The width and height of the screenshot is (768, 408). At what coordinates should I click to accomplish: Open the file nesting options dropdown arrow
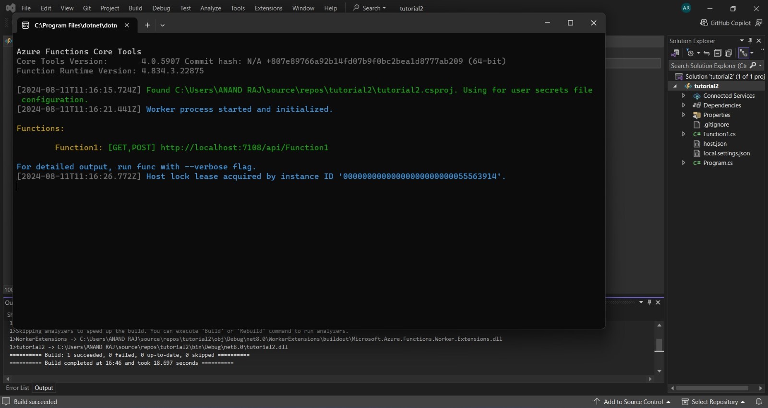click(752, 53)
